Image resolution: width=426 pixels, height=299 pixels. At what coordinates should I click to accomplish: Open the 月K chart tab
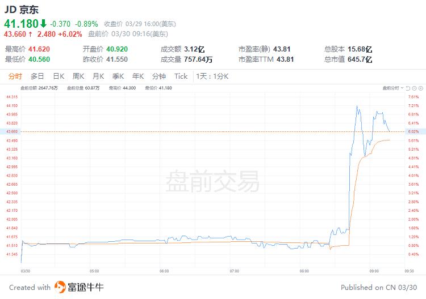click(98, 76)
